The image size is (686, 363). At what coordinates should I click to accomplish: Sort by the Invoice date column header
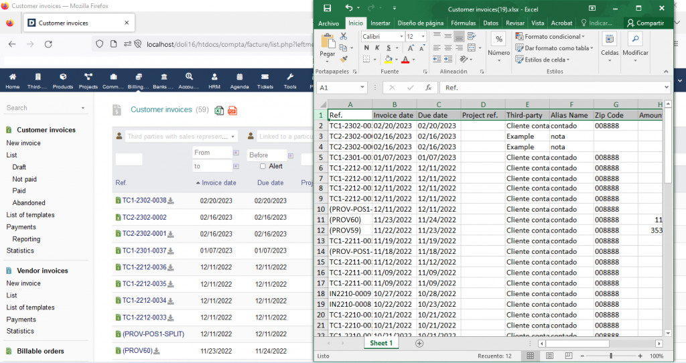[x=219, y=183]
